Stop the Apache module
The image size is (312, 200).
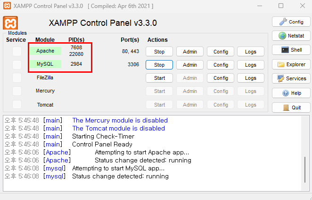tap(159, 51)
